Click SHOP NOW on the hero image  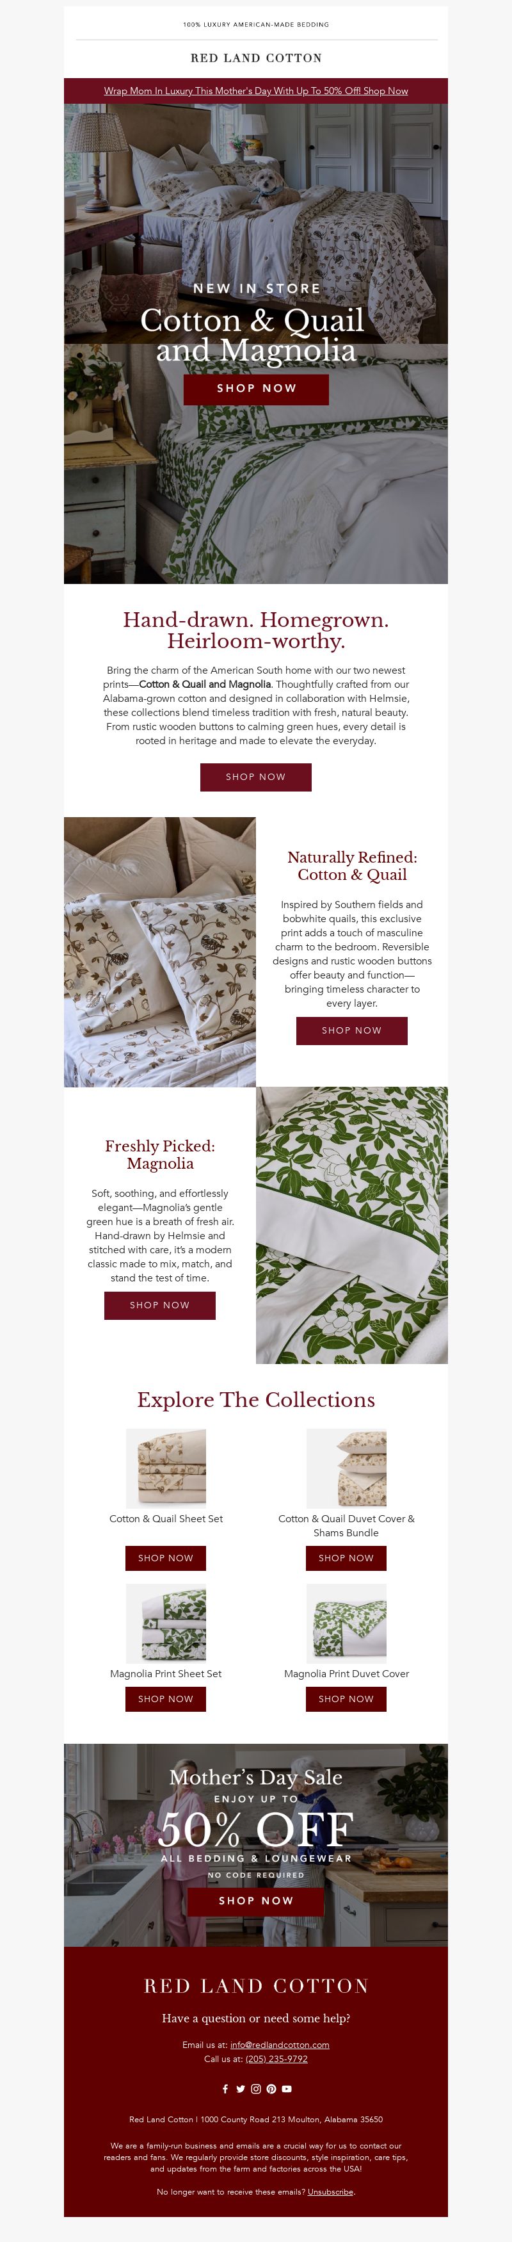point(255,389)
